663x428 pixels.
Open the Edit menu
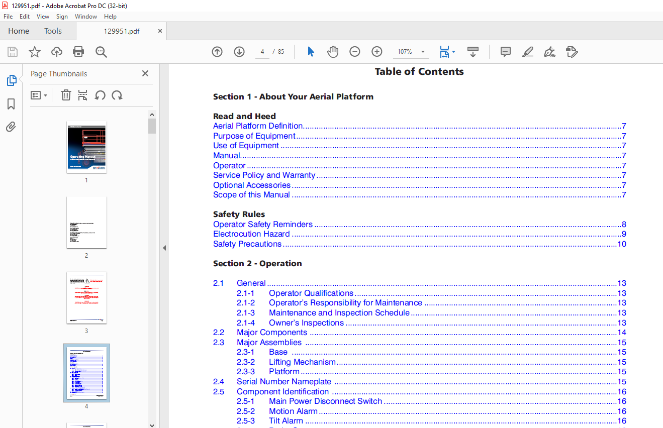[25, 17]
